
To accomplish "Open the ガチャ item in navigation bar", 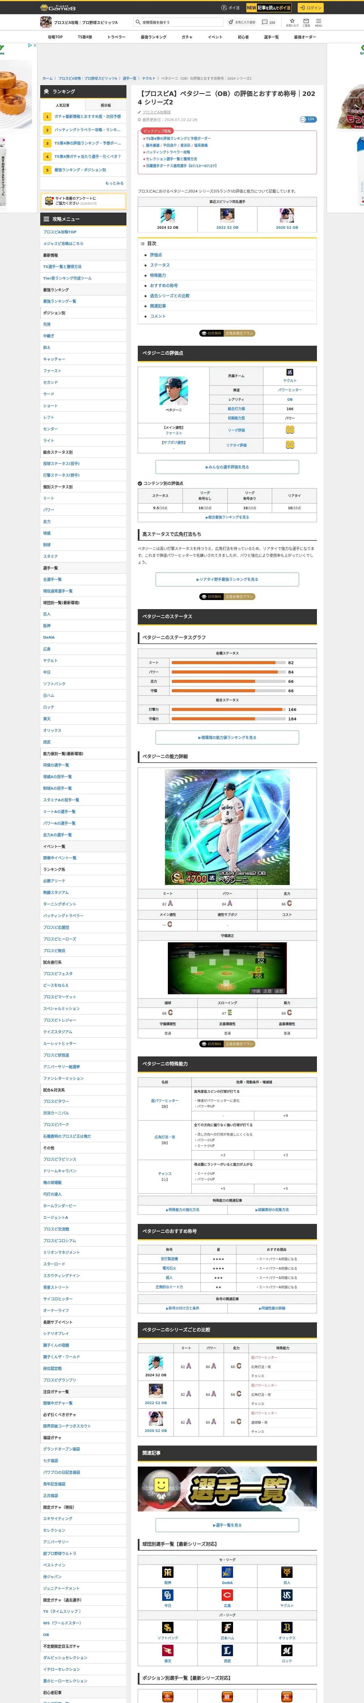I will click(187, 37).
